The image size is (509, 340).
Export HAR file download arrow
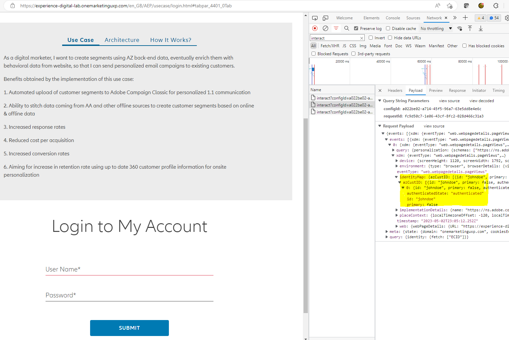click(x=481, y=28)
